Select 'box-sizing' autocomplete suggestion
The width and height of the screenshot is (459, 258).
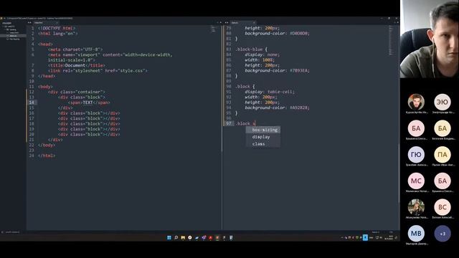pyautogui.click(x=263, y=130)
